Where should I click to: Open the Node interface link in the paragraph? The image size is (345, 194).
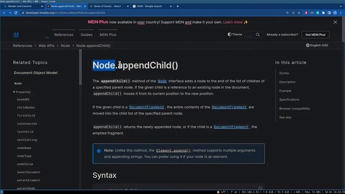[162, 81]
